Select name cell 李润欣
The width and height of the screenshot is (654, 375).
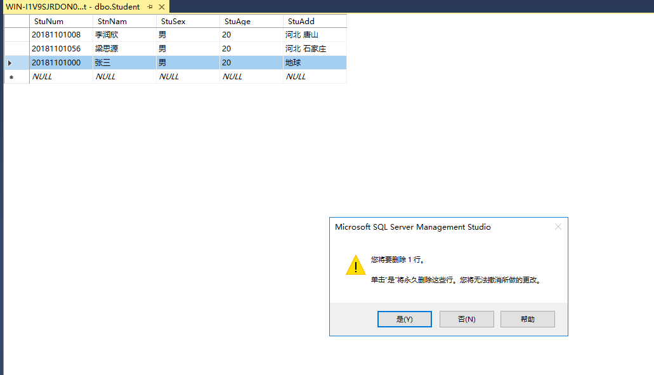pos(124,35)
